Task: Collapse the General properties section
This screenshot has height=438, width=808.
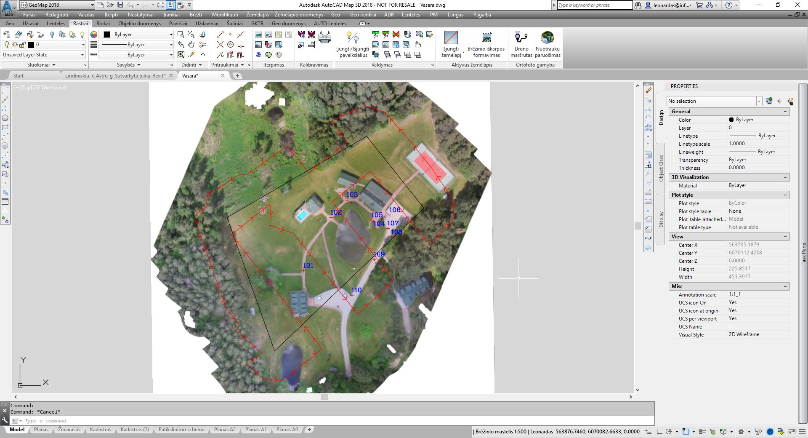Action: pos(785,112)
